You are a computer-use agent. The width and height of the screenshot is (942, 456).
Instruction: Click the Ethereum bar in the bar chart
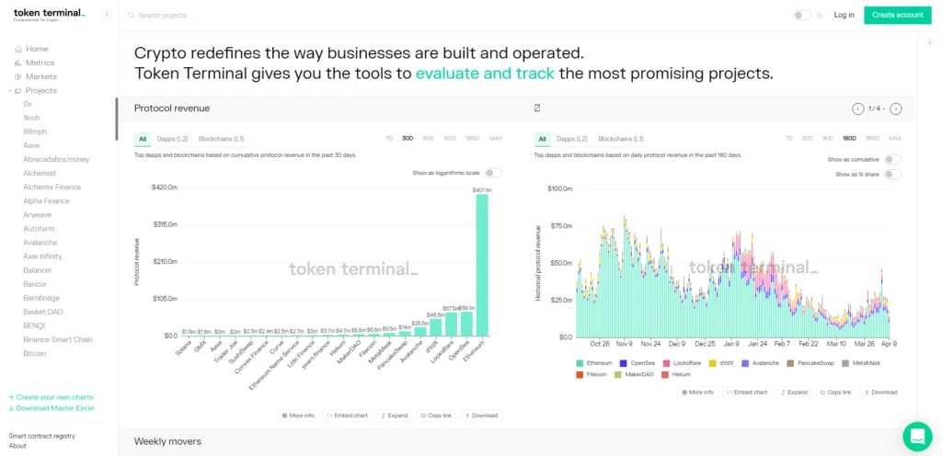point(482,265)
